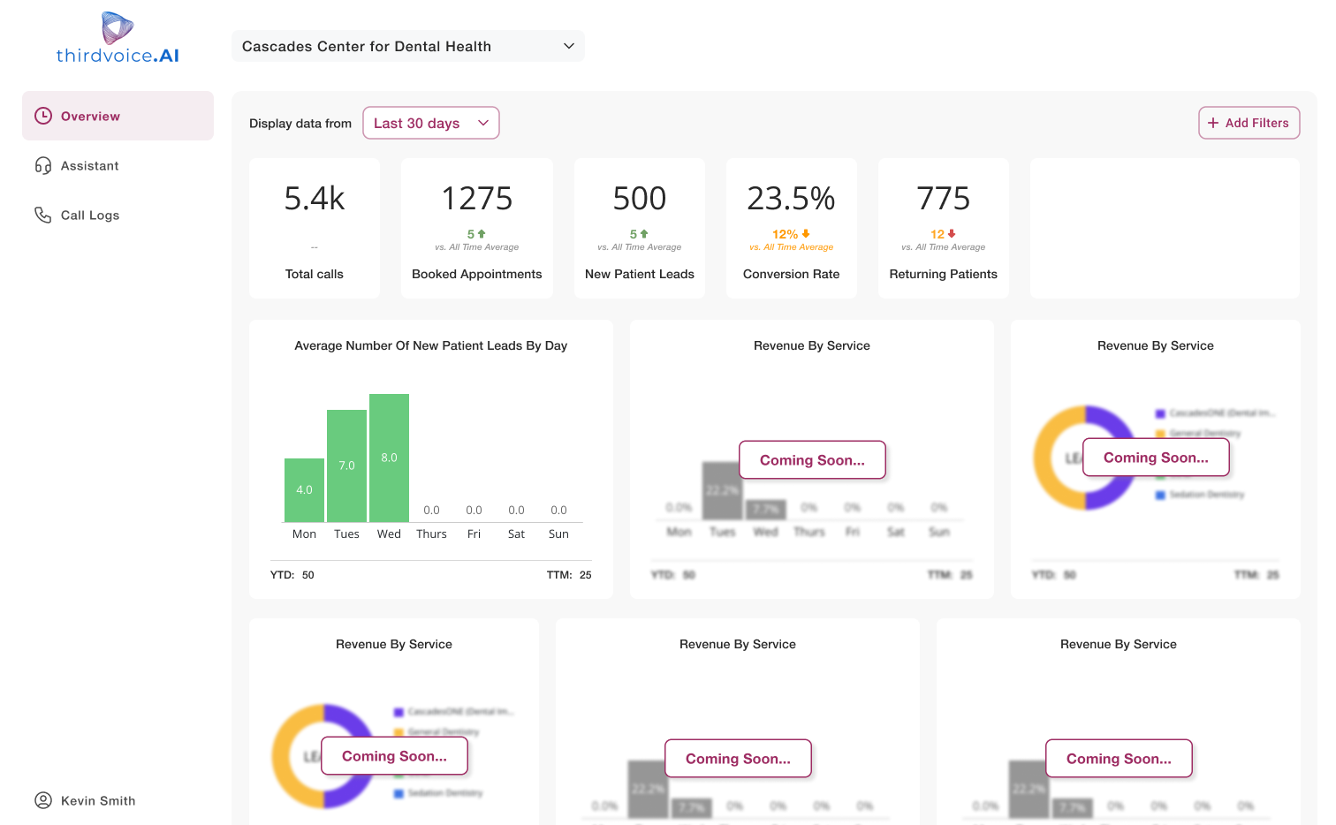Click red down arrow under Returning Patients

[x=952, y=234]
